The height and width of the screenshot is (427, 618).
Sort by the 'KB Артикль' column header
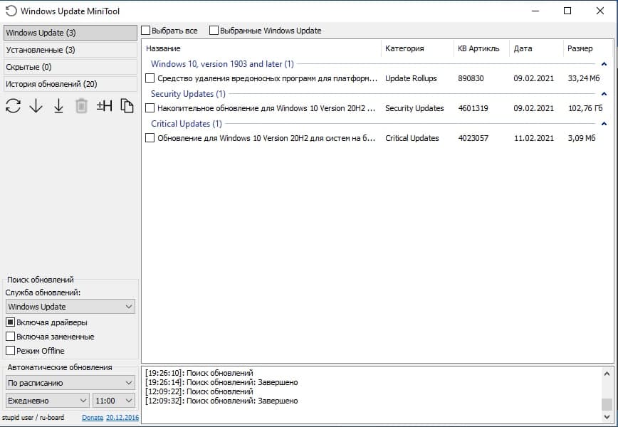(481, 48)
